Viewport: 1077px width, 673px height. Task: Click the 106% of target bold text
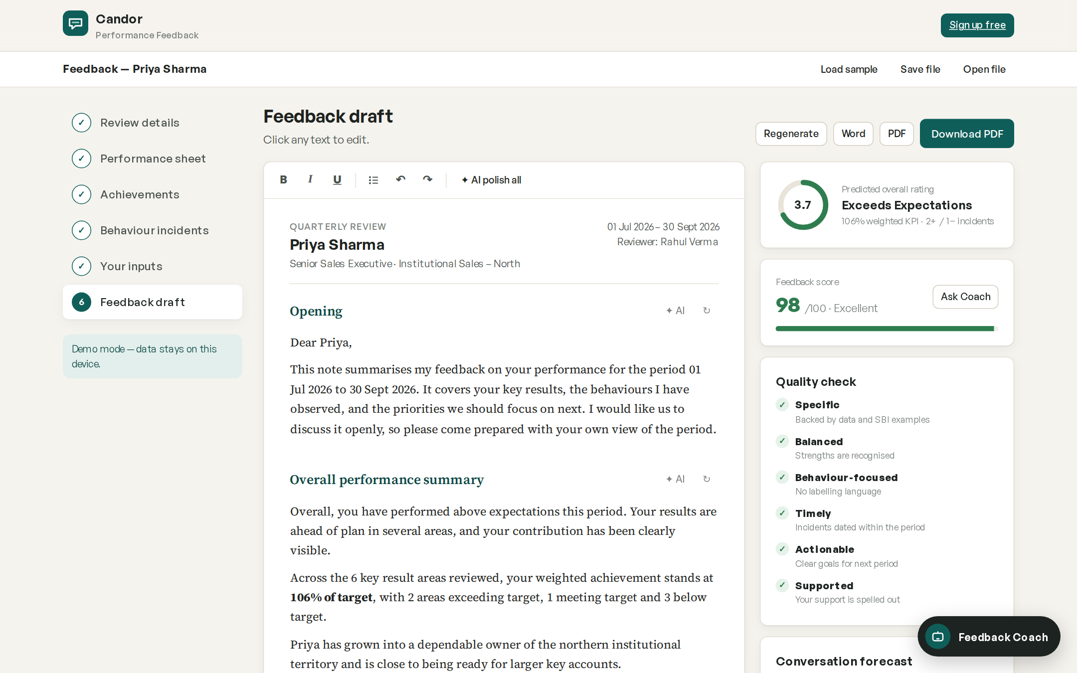point(332,597)
